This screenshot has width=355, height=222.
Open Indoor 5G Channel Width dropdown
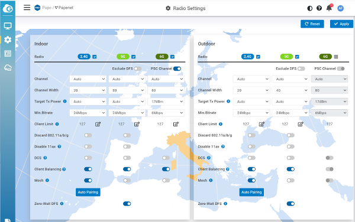(x=127, y=90)
